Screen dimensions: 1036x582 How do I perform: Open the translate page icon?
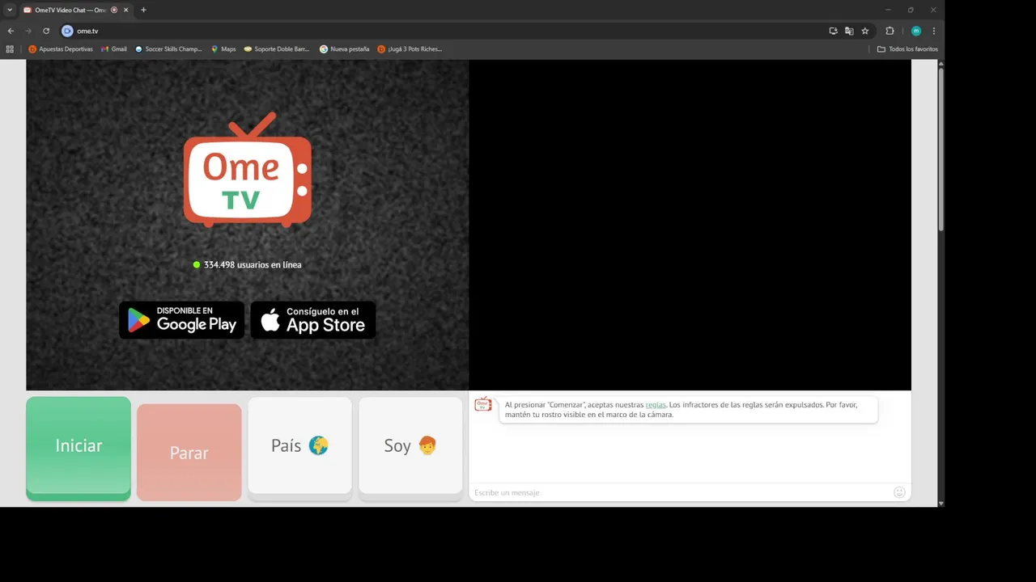pos(849,31)
